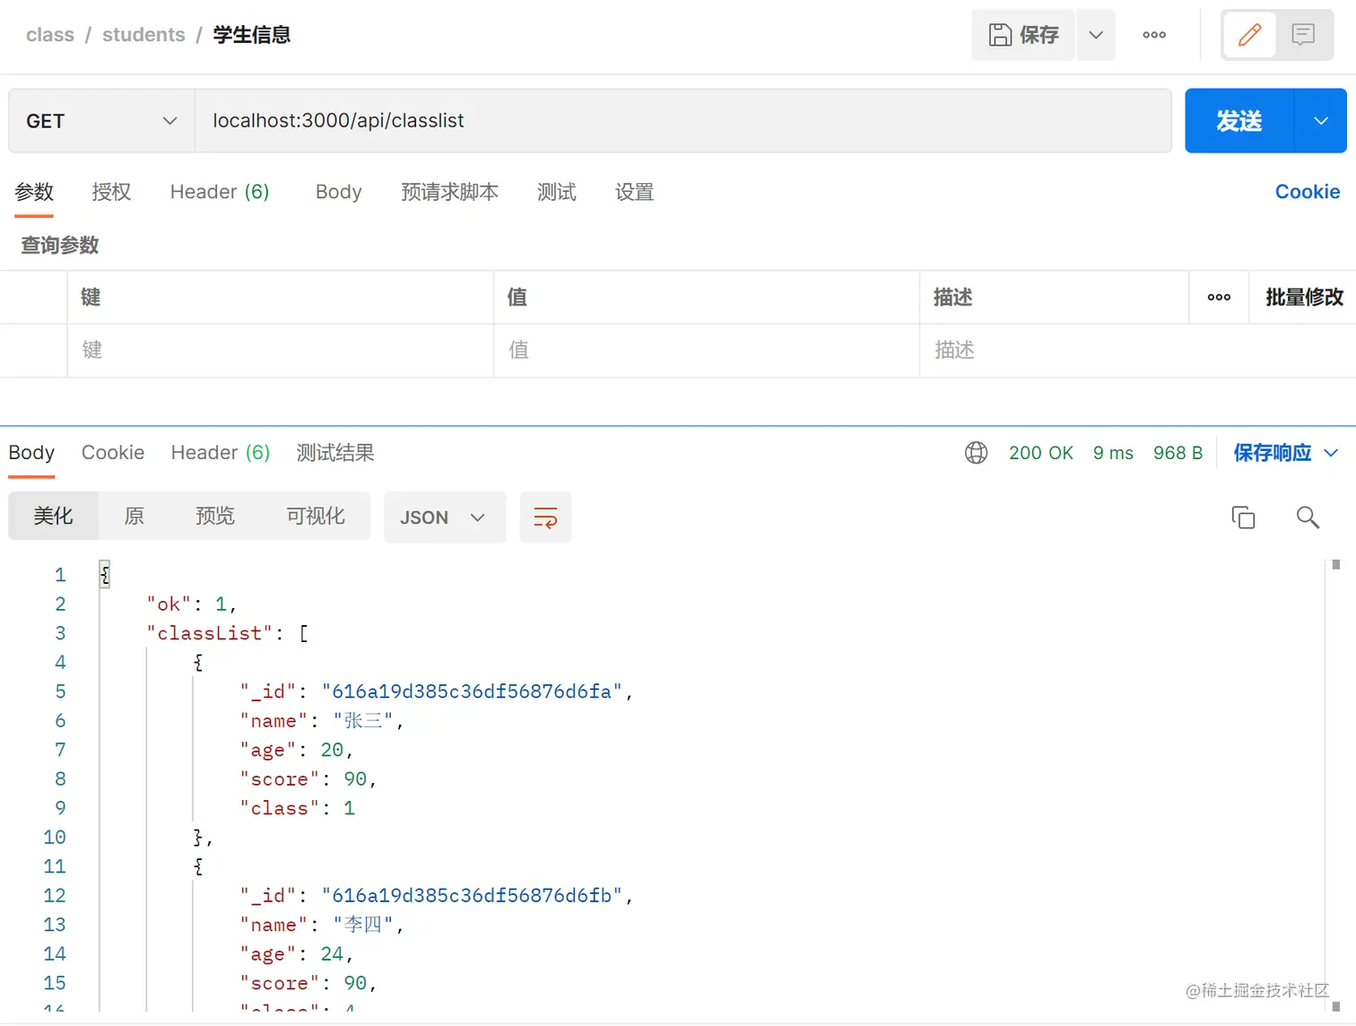This screenshot has height=1026, width=1356.
Task: Click the 值 value input cell
Action: [707, 351]
